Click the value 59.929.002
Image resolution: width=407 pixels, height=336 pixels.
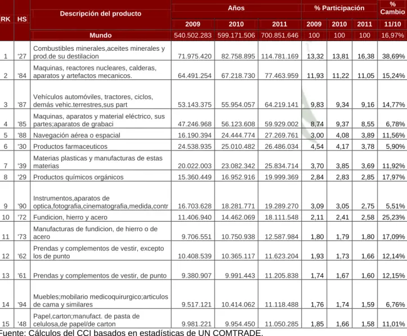click(x=281, y=124)
